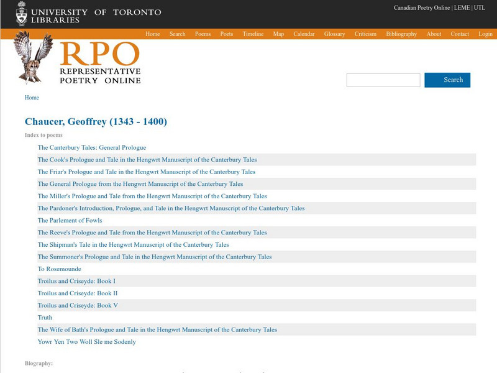
Task: Open The Canterbury Tales: General Prologue
Action: point(92,147)
